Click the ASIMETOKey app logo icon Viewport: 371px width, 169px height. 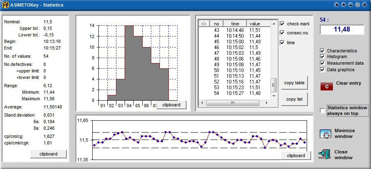click(x=5, y=5)
